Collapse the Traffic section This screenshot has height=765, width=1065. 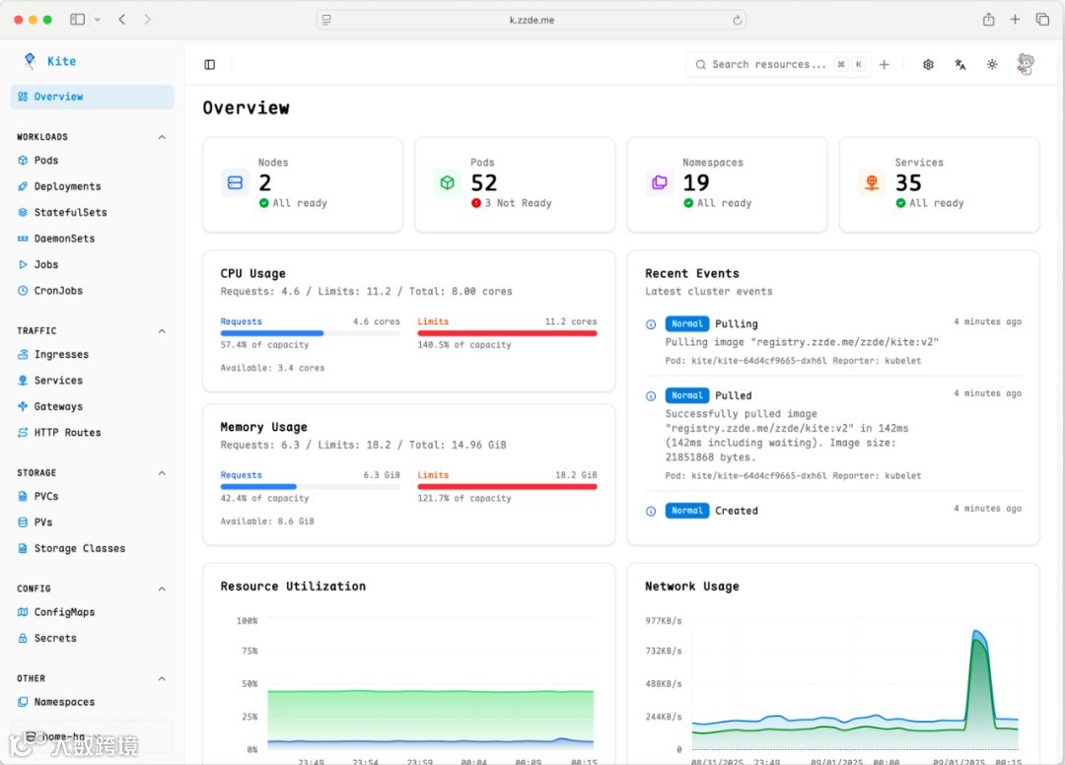click(162, 331)
